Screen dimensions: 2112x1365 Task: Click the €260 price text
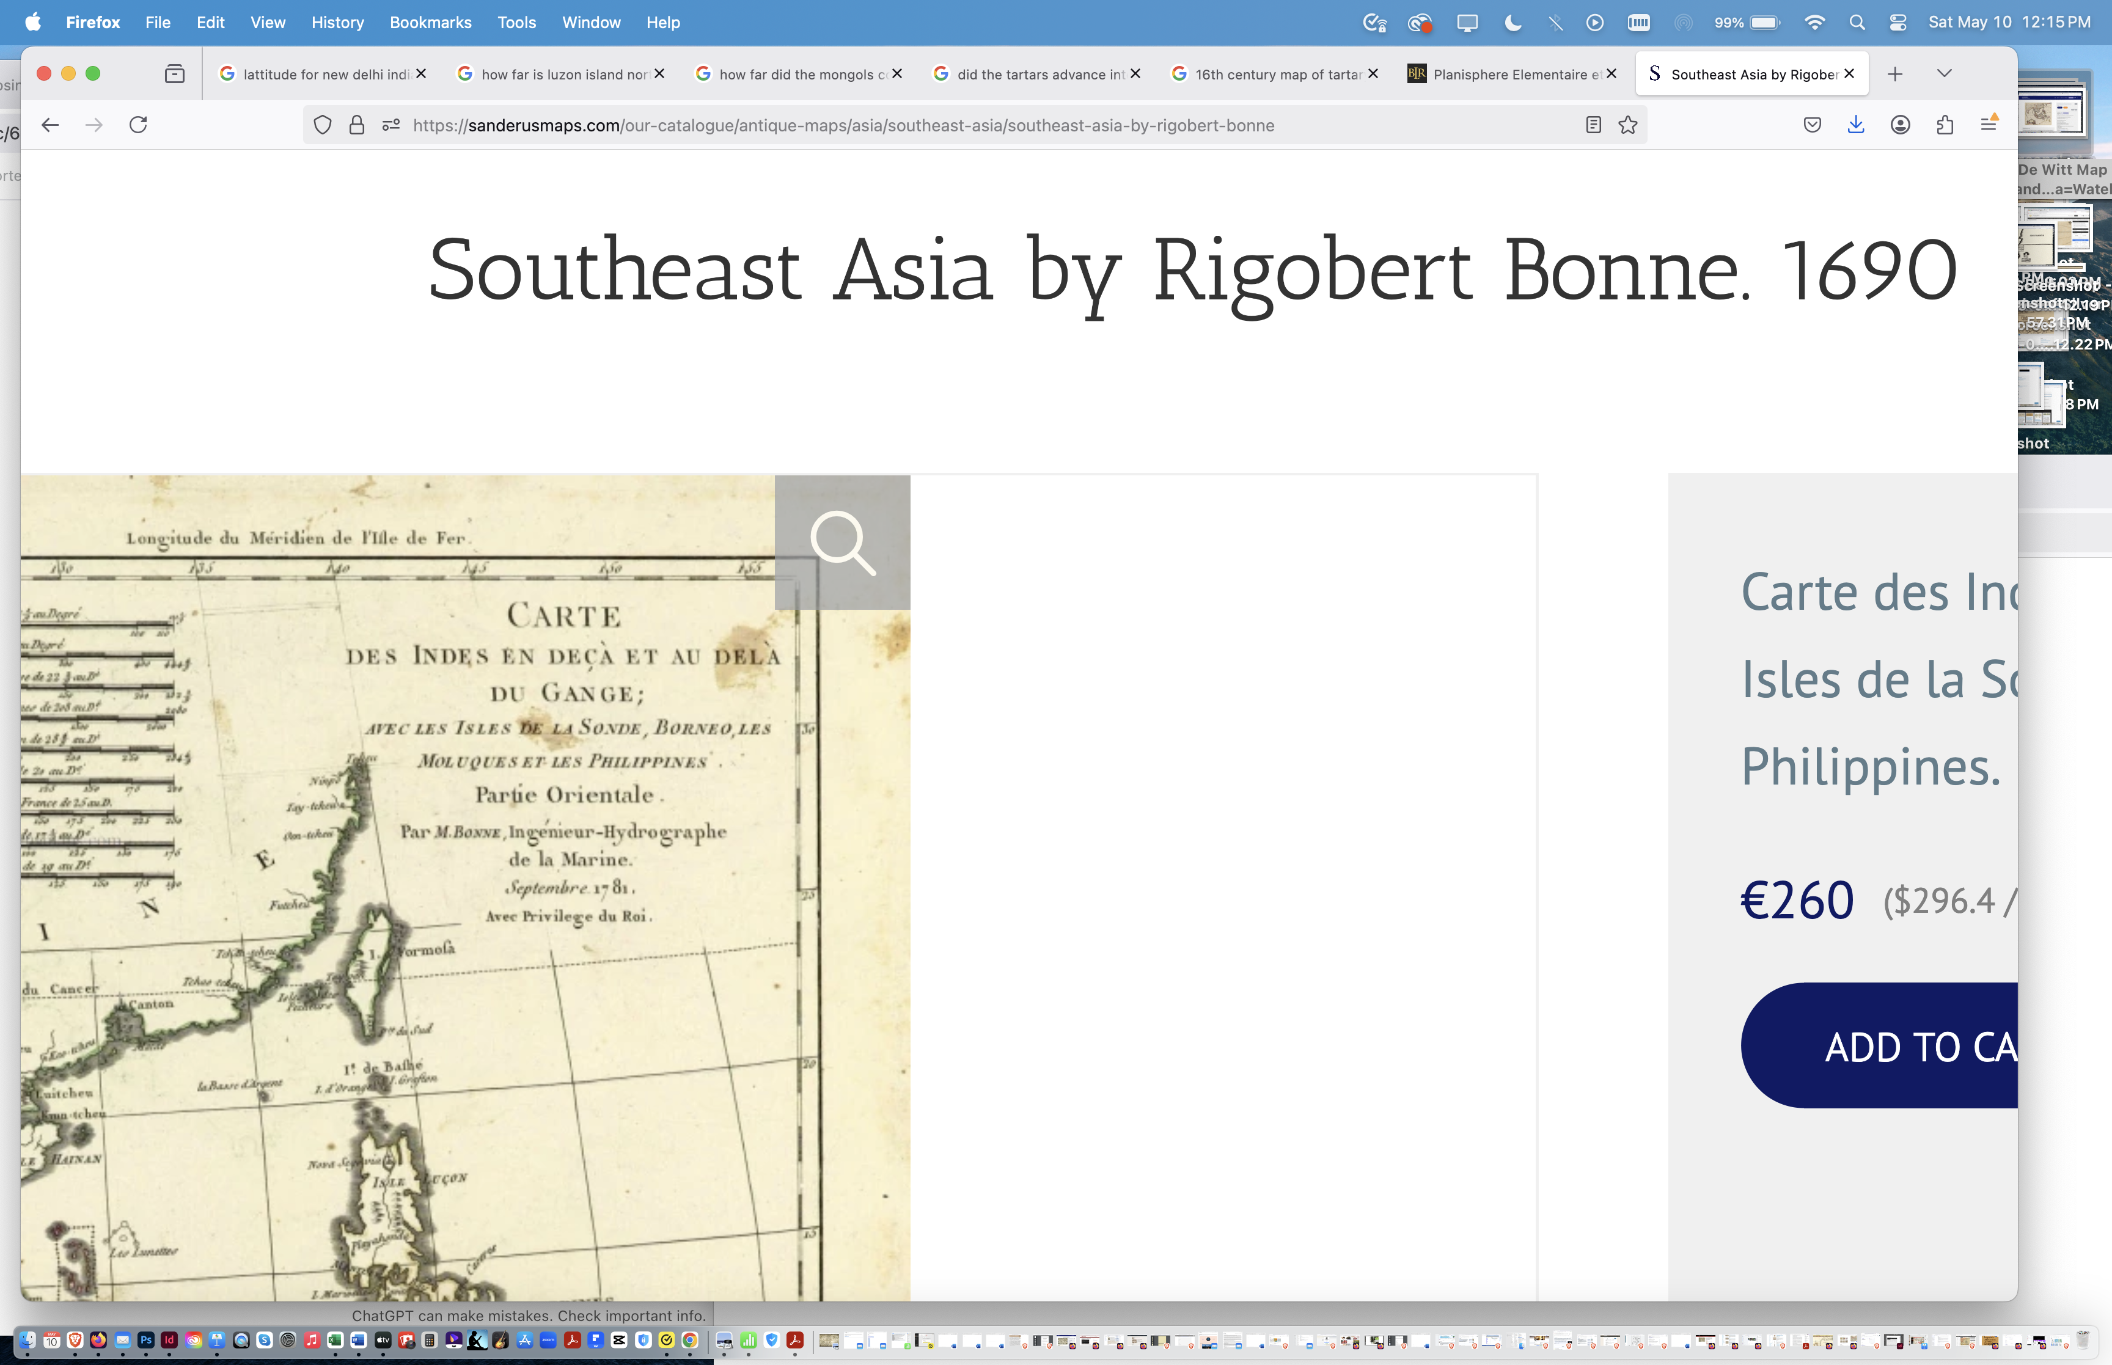pos(1797,901)
